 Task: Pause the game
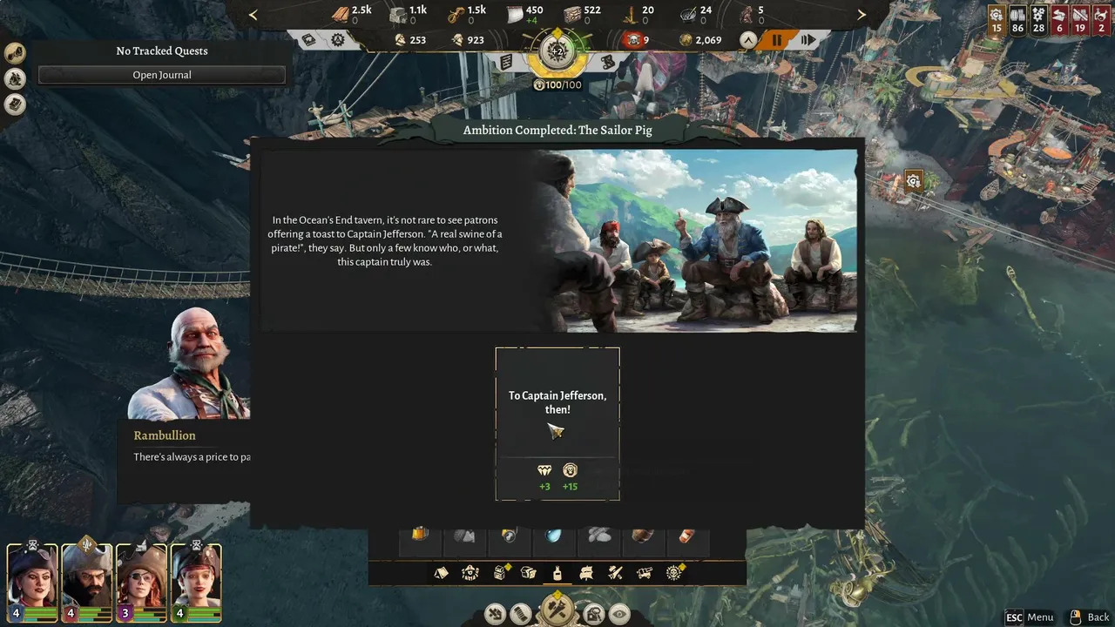click(777, 40)
